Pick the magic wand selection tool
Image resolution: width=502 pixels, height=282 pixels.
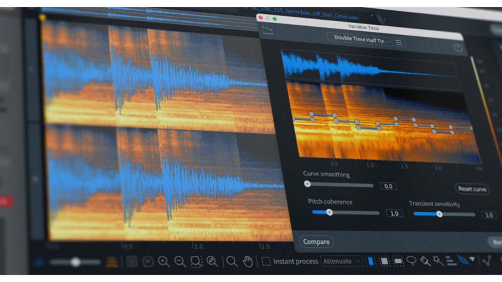[x=438, y=261]
